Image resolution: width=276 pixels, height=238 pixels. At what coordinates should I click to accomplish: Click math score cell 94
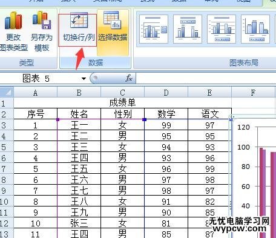[166, 147]
